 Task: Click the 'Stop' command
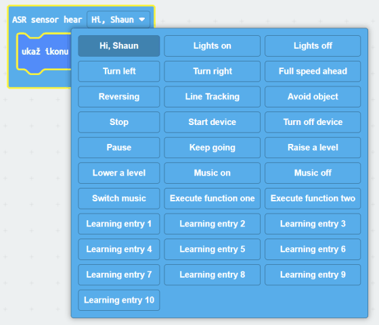coord(119,122)
